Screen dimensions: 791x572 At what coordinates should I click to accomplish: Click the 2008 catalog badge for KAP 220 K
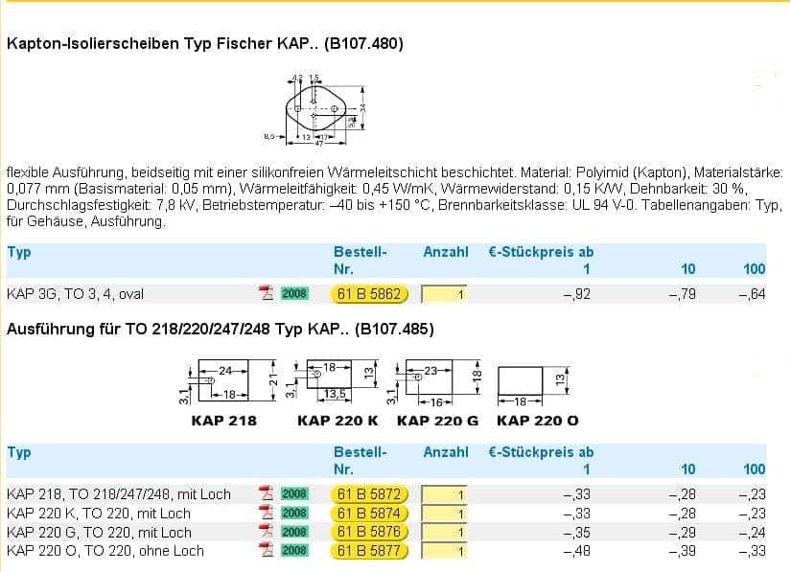(294, 513)
